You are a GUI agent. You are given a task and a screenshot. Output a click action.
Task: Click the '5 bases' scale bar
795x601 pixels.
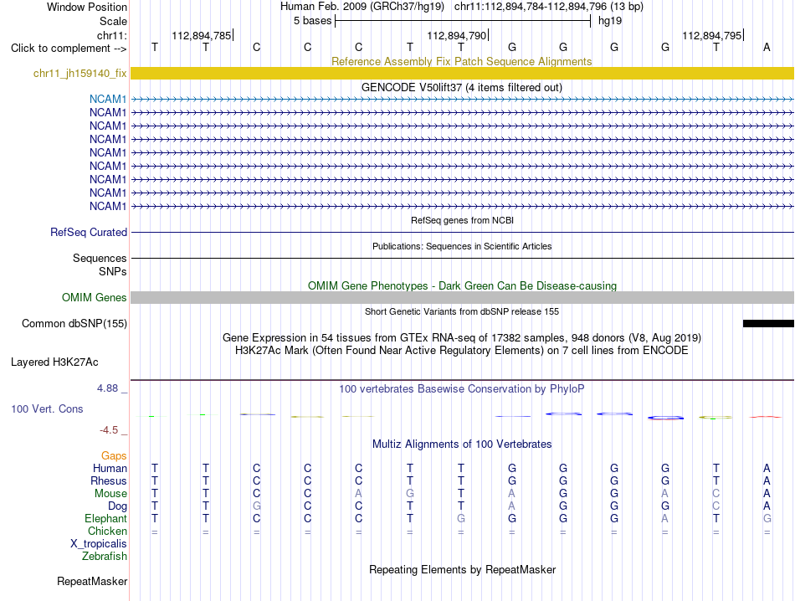(463, 21)
